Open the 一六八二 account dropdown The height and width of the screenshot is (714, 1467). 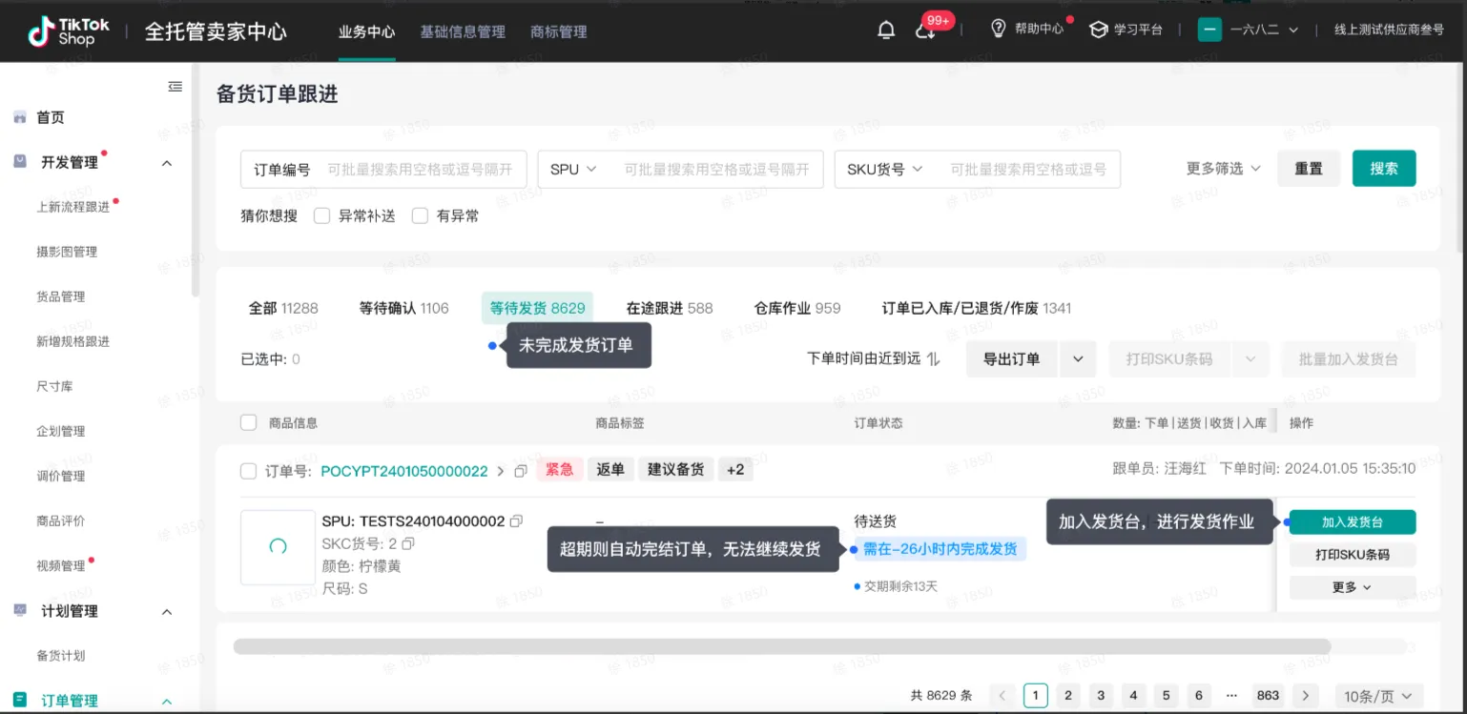pyautogui.click(x=1264, y=30)
